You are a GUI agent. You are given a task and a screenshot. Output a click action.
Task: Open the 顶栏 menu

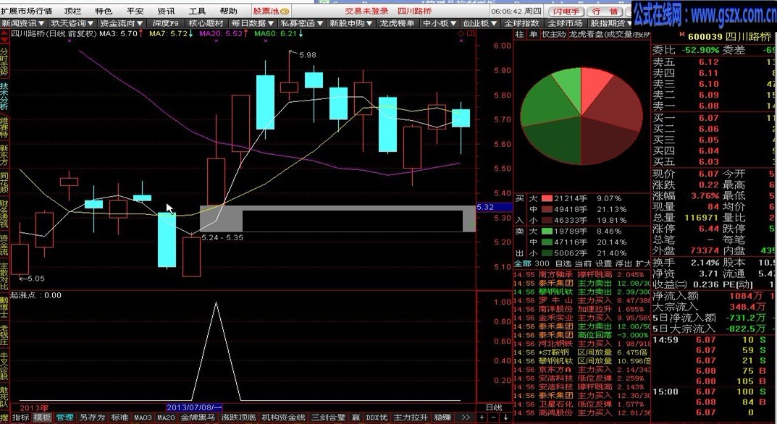[73, 11]
